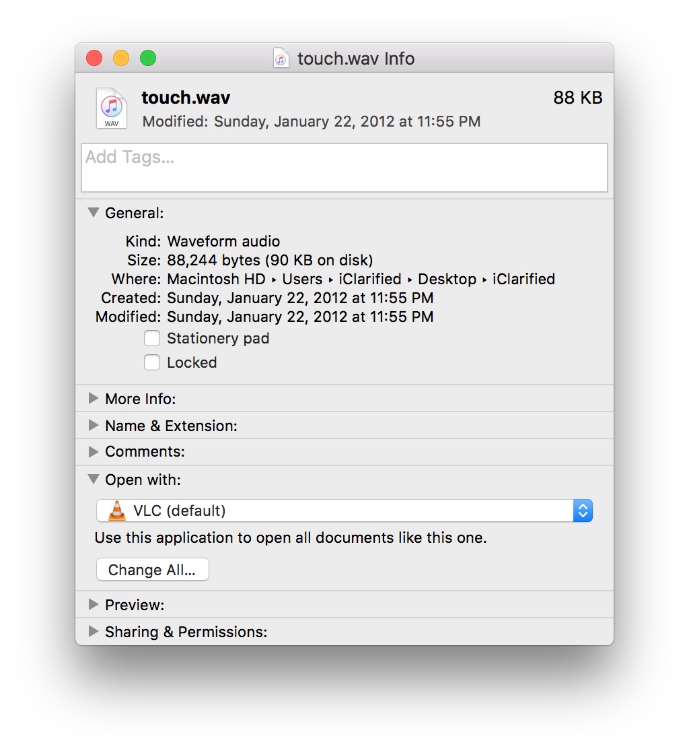Viewport: 689px width, 753px height.
Task: Click the Modified date in General section
Action: [x=300, y=317]
